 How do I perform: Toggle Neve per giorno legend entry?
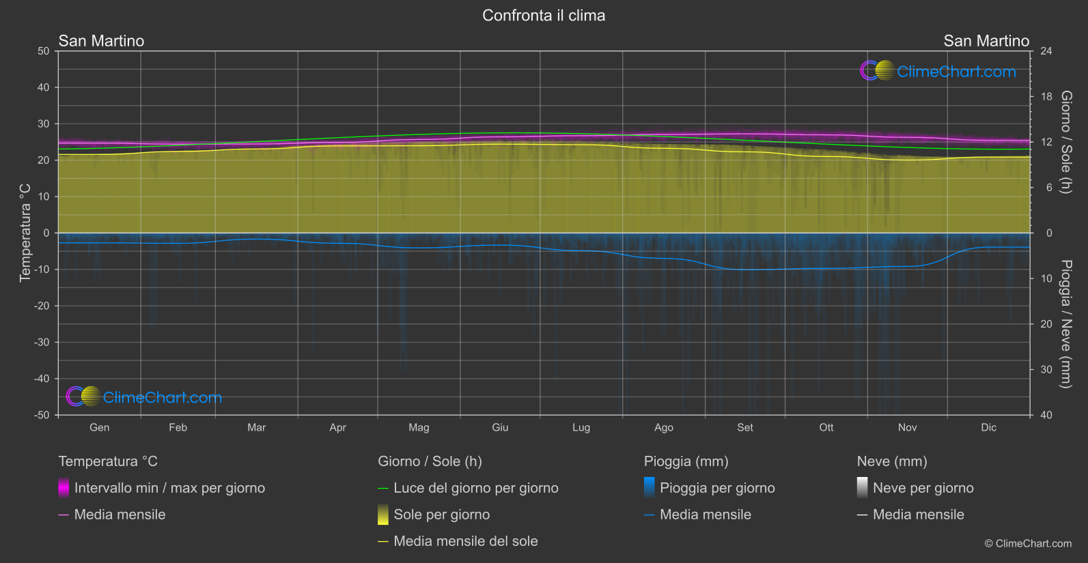[x=923, y=488]
